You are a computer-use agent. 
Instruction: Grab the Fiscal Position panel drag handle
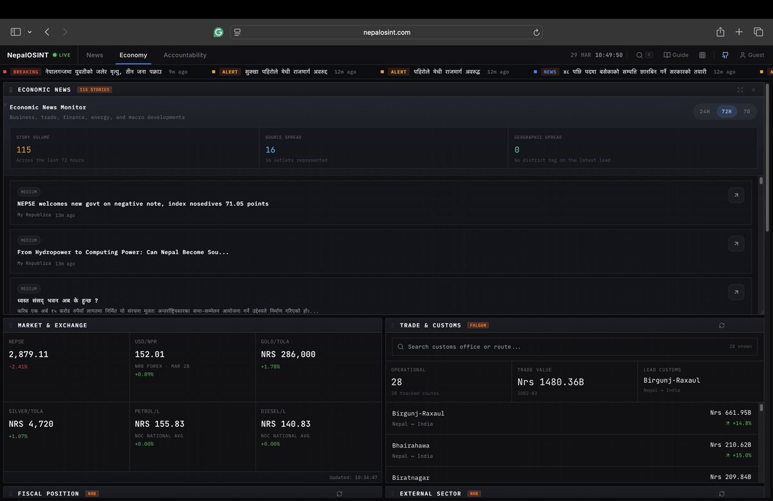click(x=10, y=494)
